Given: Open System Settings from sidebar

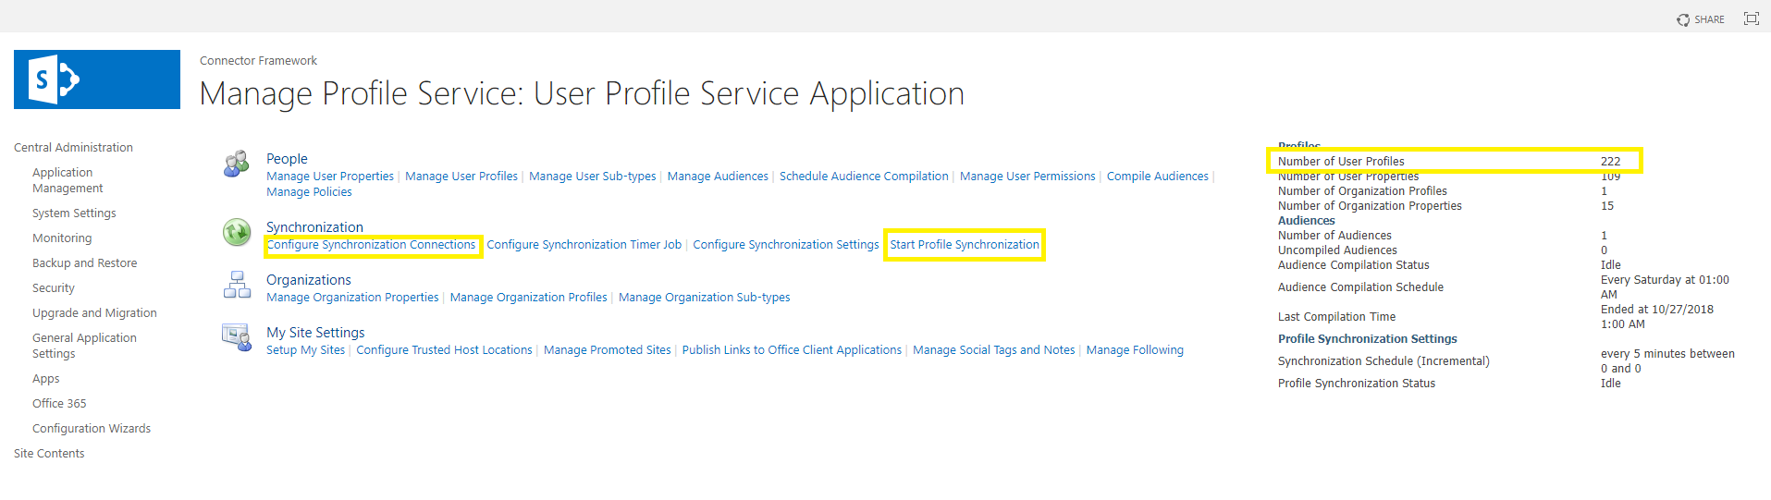Looking at the screenshot, I should [74, 213].
